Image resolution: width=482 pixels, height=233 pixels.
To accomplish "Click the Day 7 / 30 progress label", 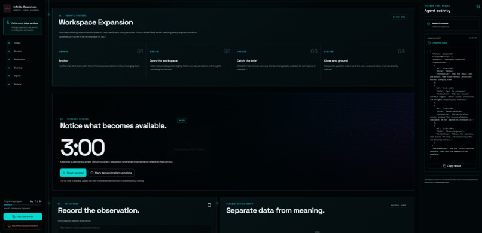I will click(x=36, y=201).
